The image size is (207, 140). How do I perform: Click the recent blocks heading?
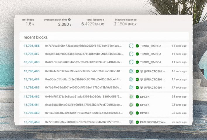36,37
